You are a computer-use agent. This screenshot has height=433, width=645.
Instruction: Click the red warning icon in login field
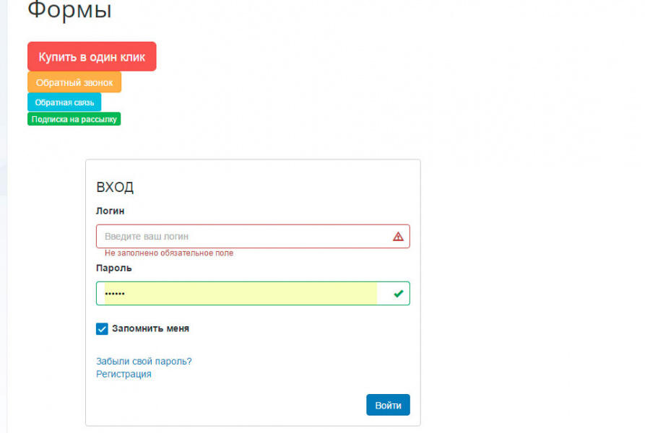(x=398, y=236)
